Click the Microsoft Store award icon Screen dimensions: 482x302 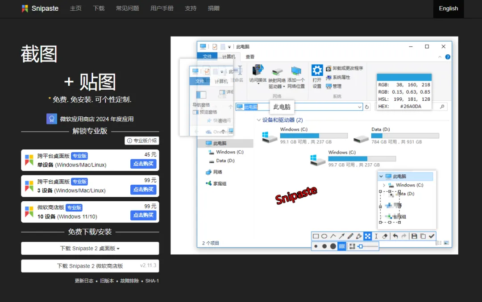coord(52,119)
